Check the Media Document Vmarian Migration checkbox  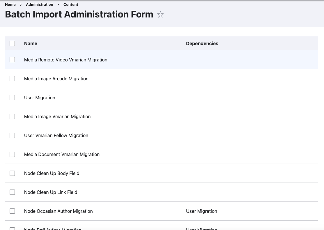tap(12, 154)
